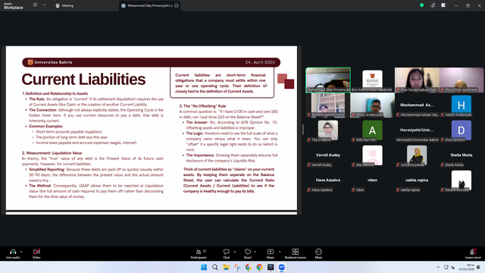Expand the caret next to Share
485x273 pixels.
coord(280,252)
